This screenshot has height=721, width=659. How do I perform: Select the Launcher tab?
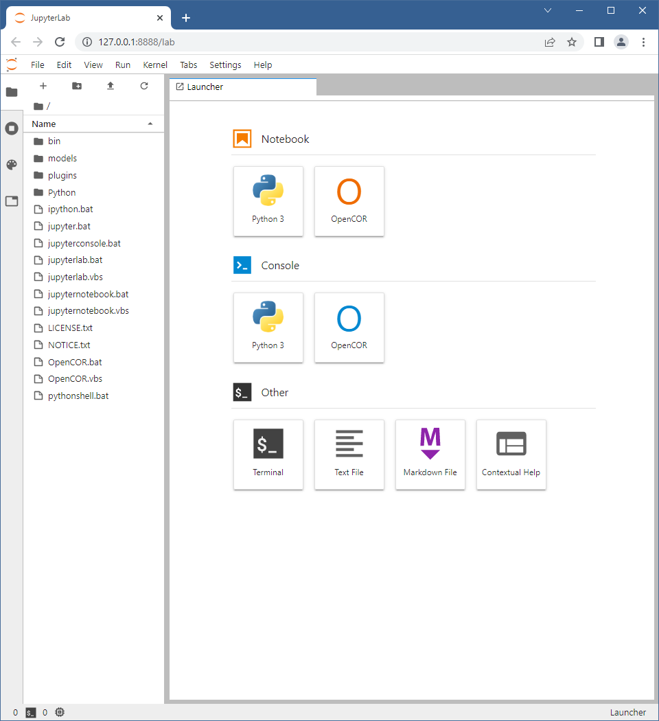click(x=205, y=87)
